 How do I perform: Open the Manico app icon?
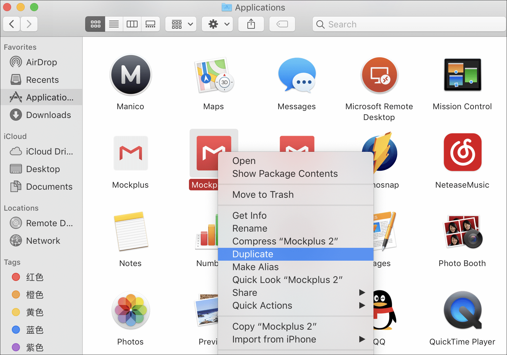point(130,75)
